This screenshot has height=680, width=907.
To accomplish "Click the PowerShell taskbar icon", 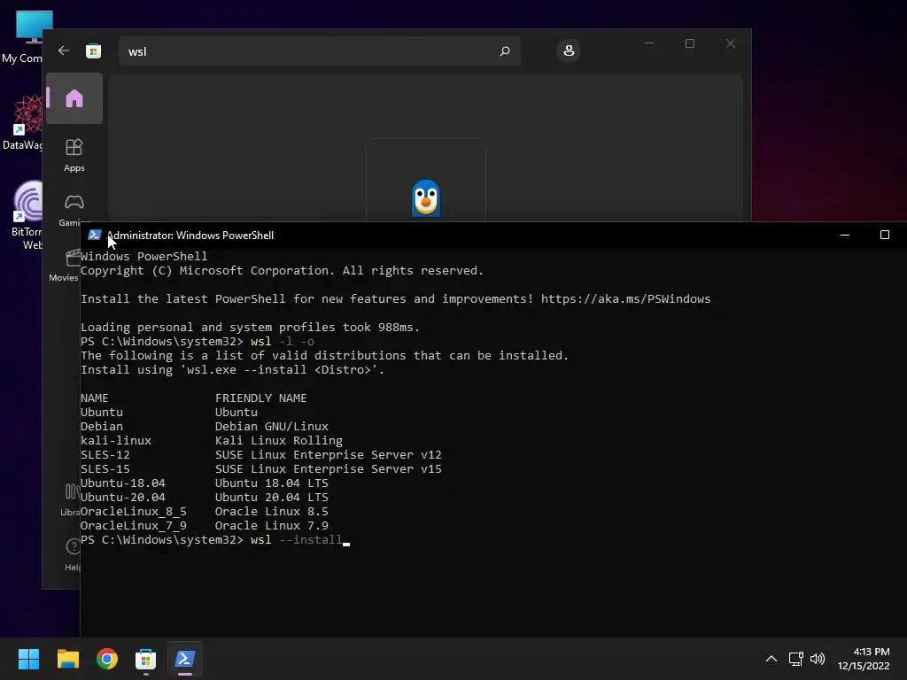I will 185,659.
